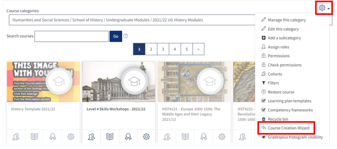This screenshot has width=337, height=149.
Task: Click the pencil icon beside Manage this category
Action: [264, 20]
